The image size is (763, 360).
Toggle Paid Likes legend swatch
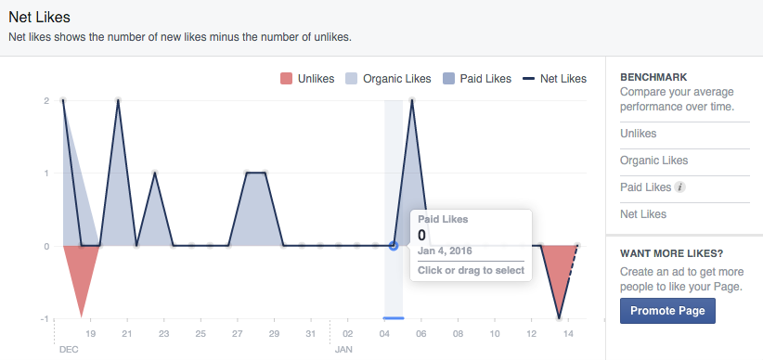tap(448, 79)
